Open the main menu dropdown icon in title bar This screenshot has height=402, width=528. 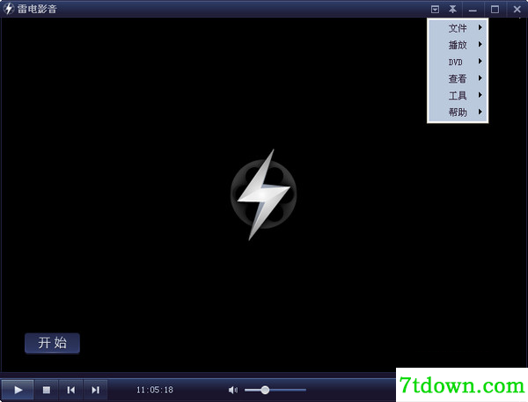point(435,10)
